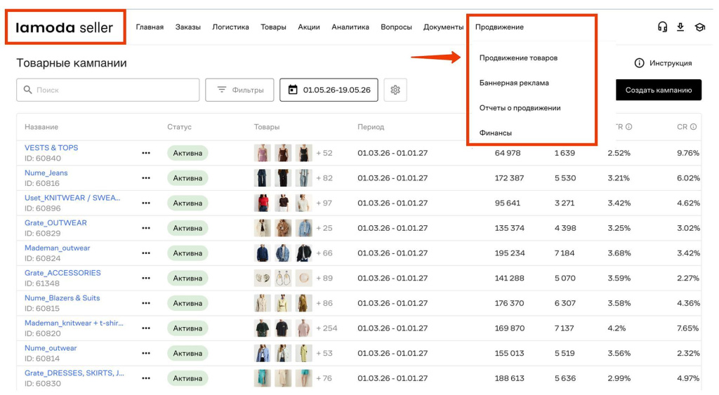Click the search magnifier icon
Image resolution: width=719 pixels, height=395 pixels.
[28, 90]
